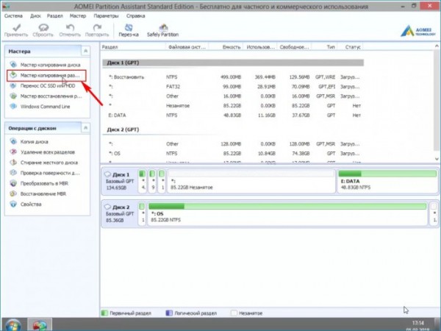
Task: Open the Раздел menu
Action: point(55,15)
